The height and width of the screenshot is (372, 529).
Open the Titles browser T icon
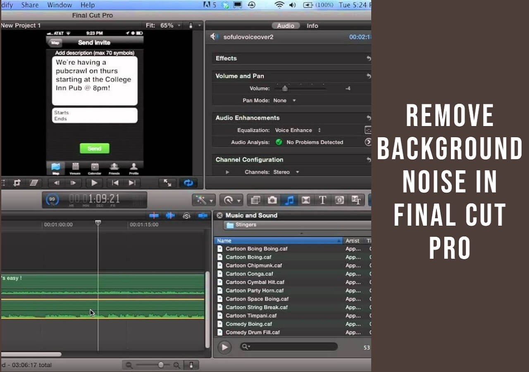322,200
